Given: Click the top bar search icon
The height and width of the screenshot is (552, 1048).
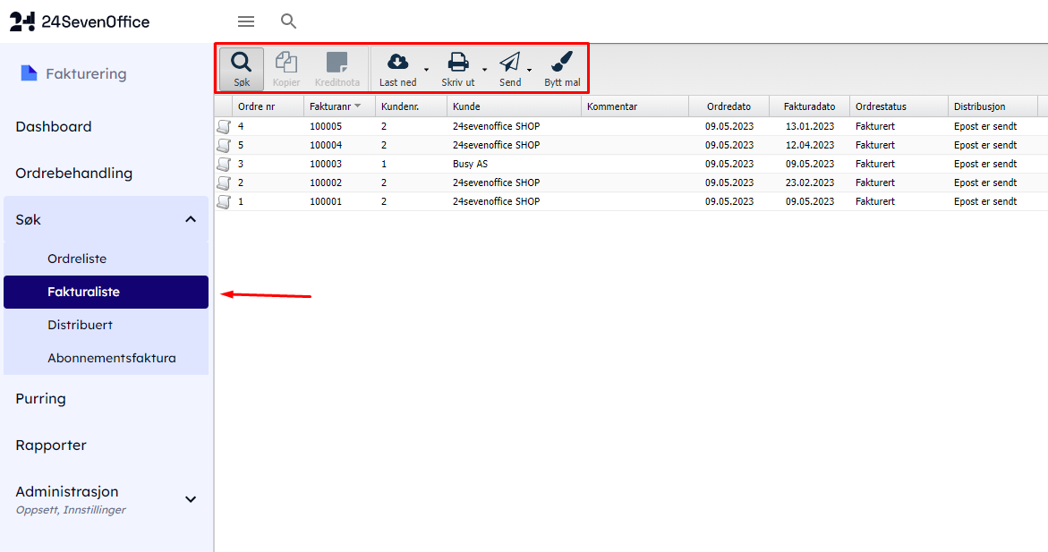Looking at the screenshot, I should [x=288, y=21].
